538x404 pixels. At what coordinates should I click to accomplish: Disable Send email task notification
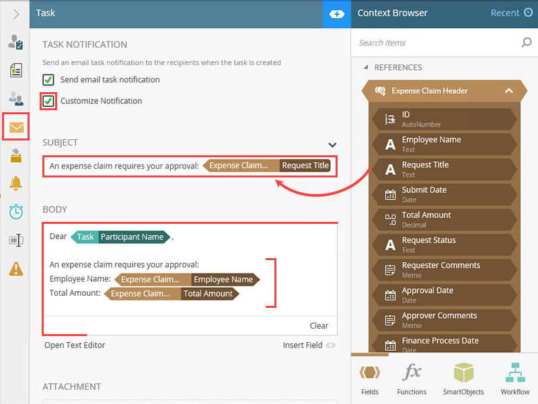coord(48,79)
